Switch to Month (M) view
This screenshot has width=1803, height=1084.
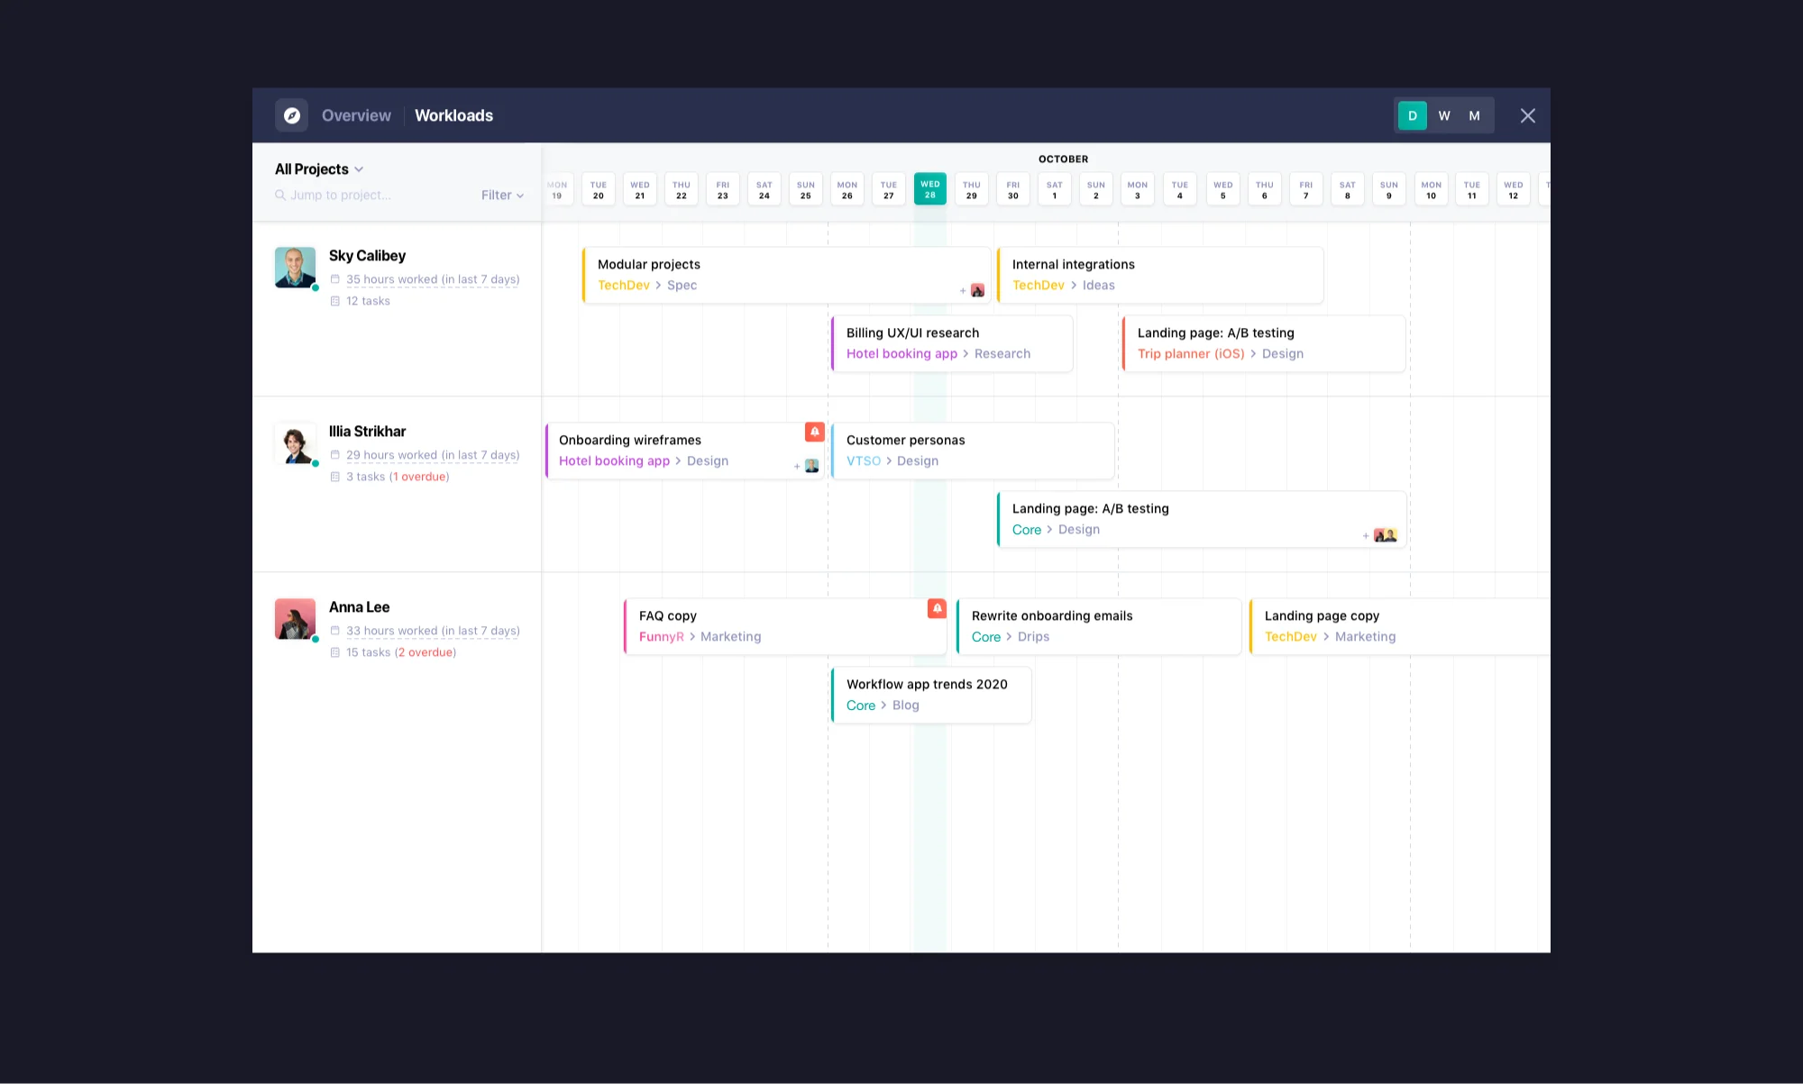click(1474, 115)
